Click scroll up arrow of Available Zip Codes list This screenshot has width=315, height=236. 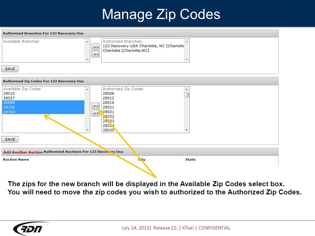pos(87,89)
